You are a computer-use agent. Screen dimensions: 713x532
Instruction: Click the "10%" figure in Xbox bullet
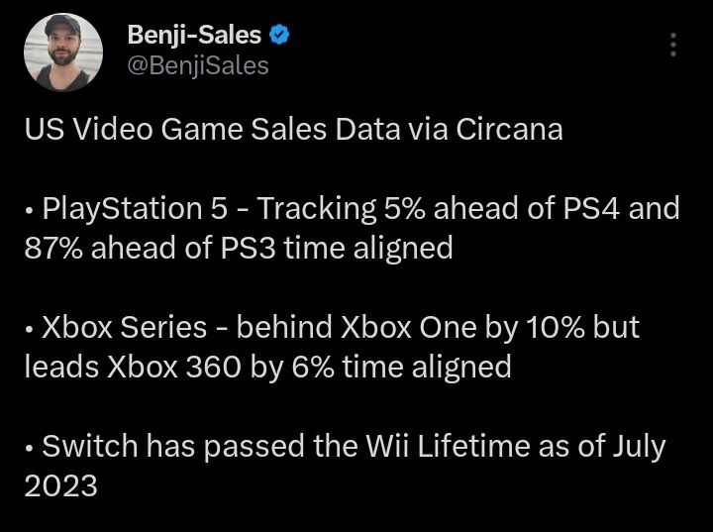coord(556,327)
